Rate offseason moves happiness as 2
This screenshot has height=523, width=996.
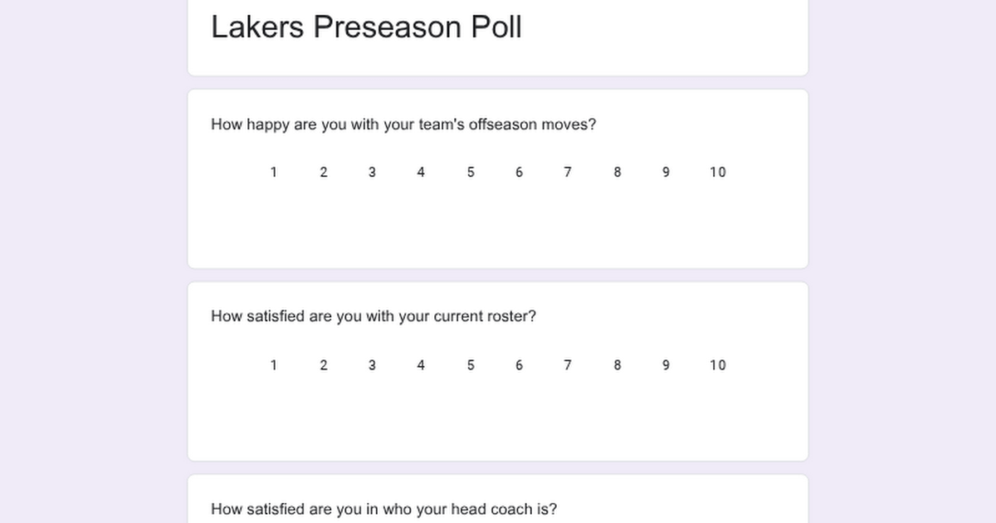click(x=323, y=172)
